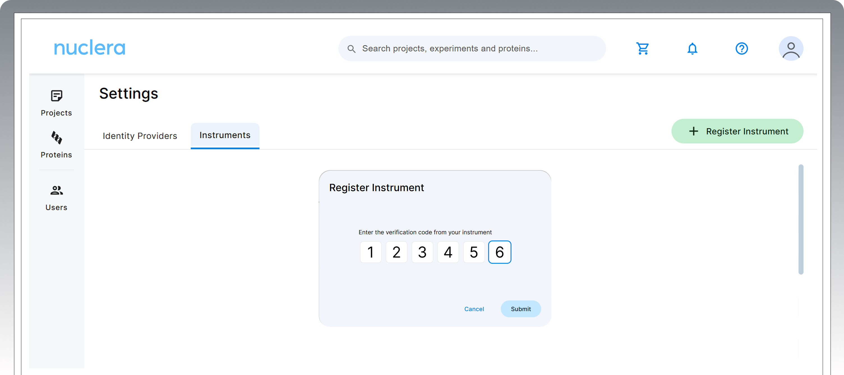844x375 pixels.
Task: Select the verification box containing 3
Action: pyautogui.click(x=422, y=252)
